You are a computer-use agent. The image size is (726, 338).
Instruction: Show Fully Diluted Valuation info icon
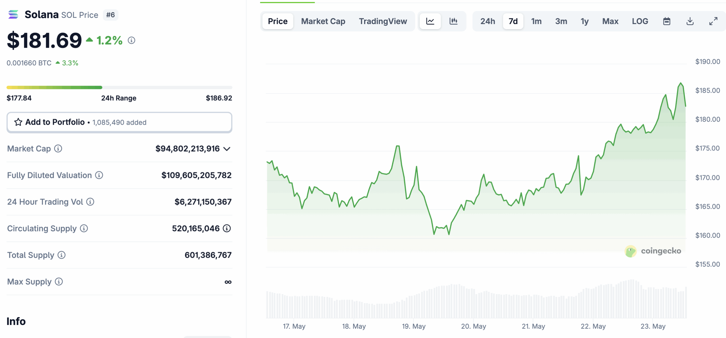tap(99, 175)
